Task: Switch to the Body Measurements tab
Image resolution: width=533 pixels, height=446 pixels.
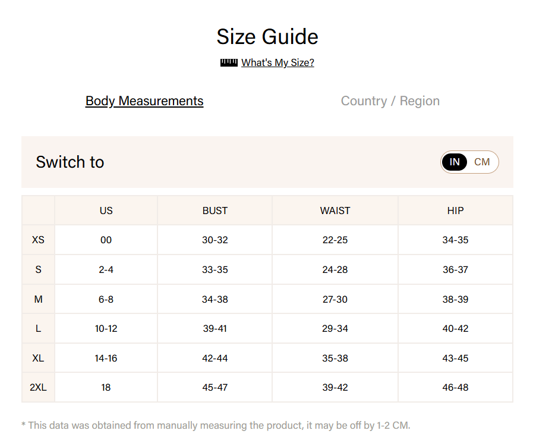Action: pyautogui.click(x=144, y=101)
